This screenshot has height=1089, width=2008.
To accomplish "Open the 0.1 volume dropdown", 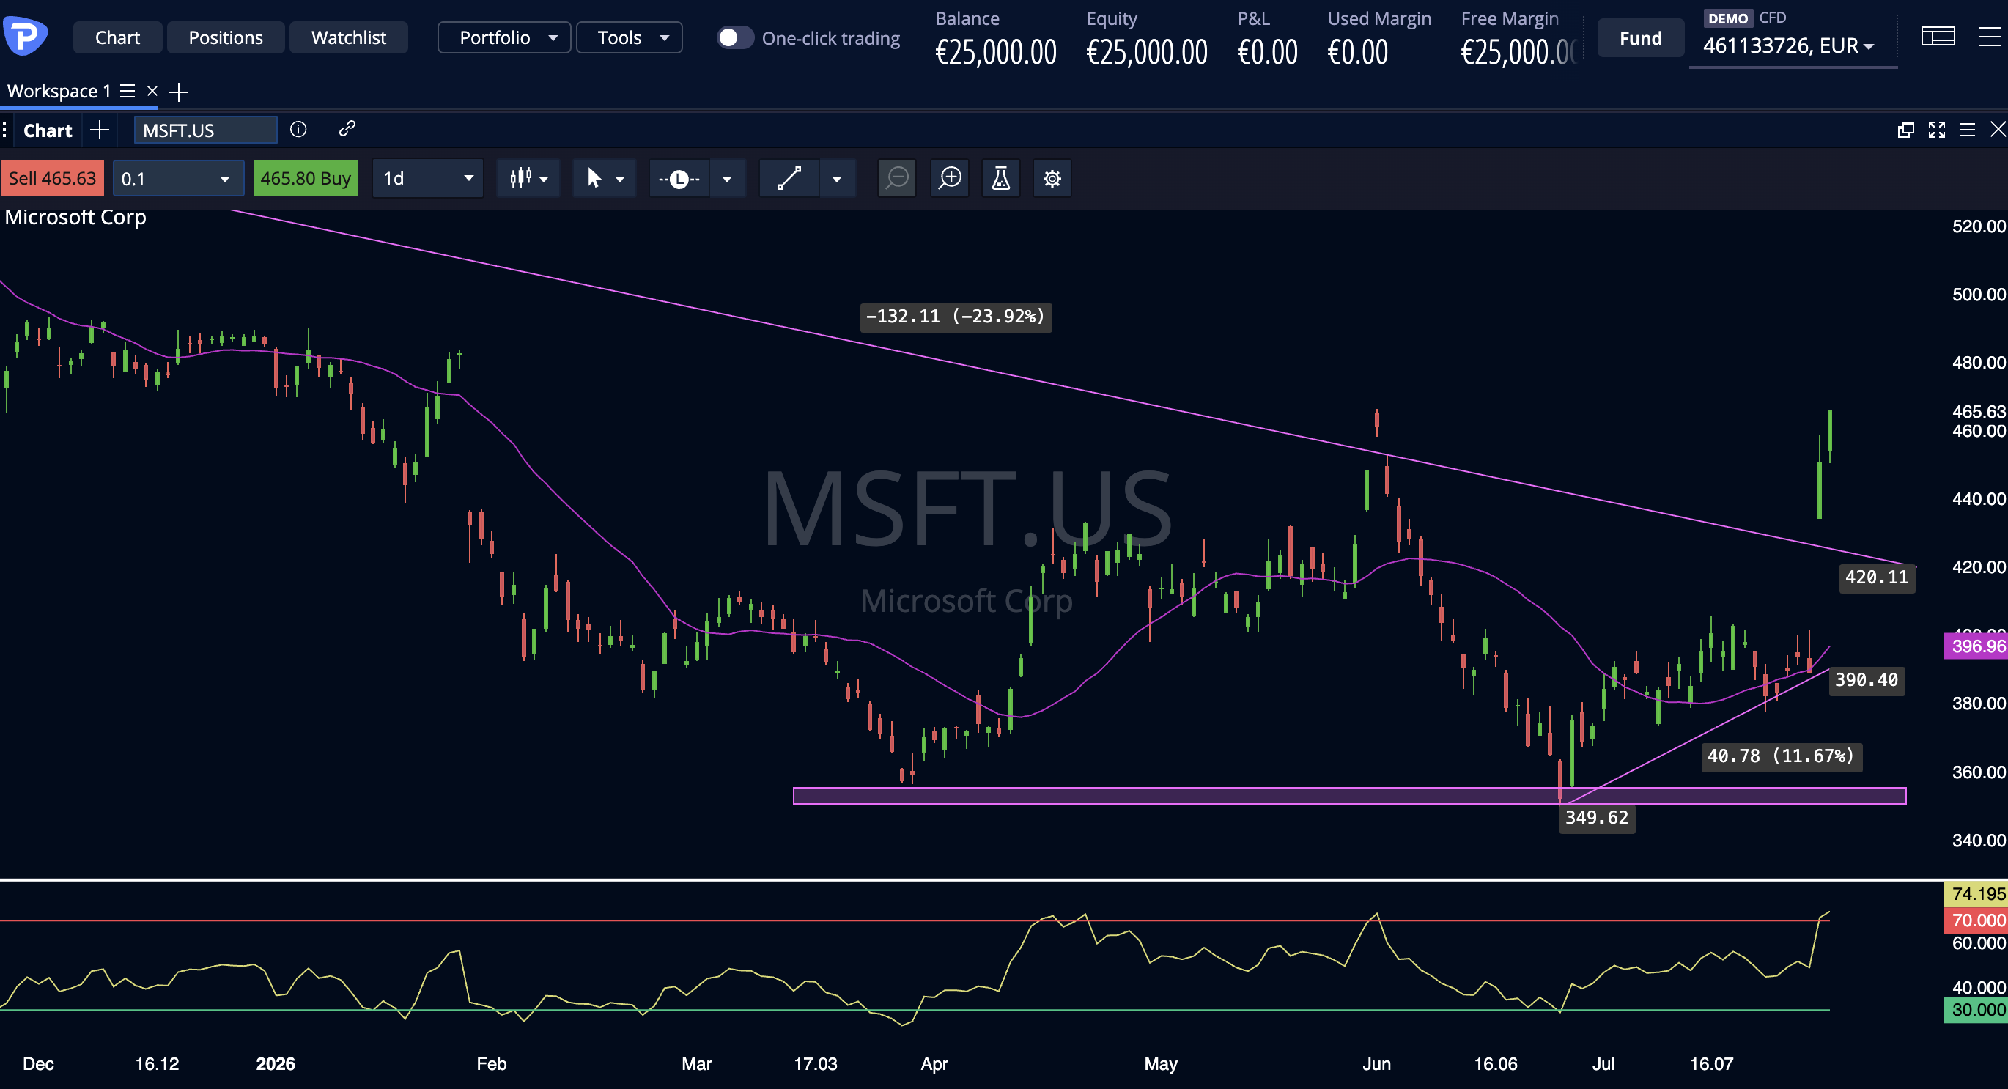I will tap(178, 179).
